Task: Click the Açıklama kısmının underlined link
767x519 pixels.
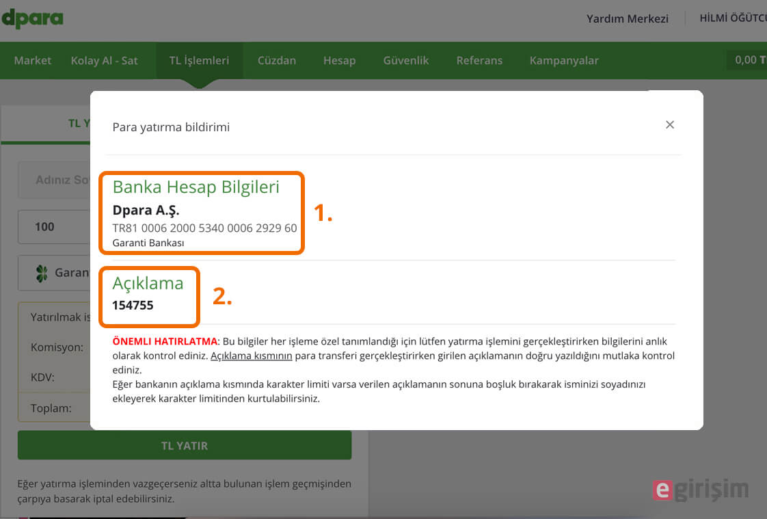Action: click(251, 356)
